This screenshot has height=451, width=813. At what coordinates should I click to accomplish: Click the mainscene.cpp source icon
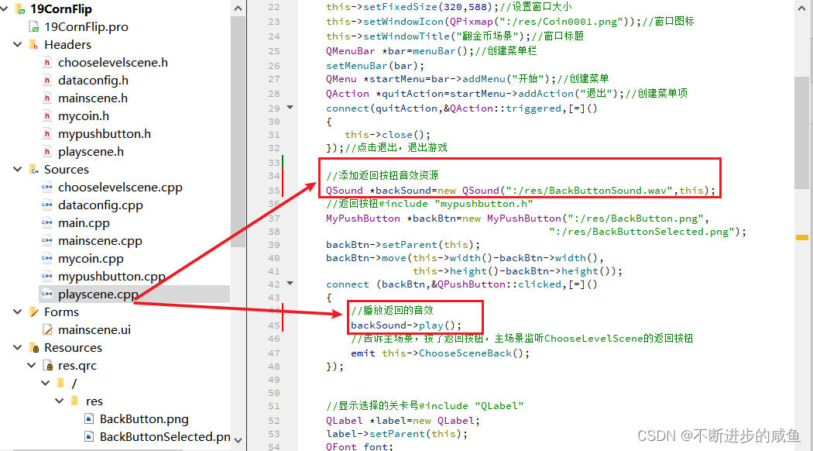point(47,240)
